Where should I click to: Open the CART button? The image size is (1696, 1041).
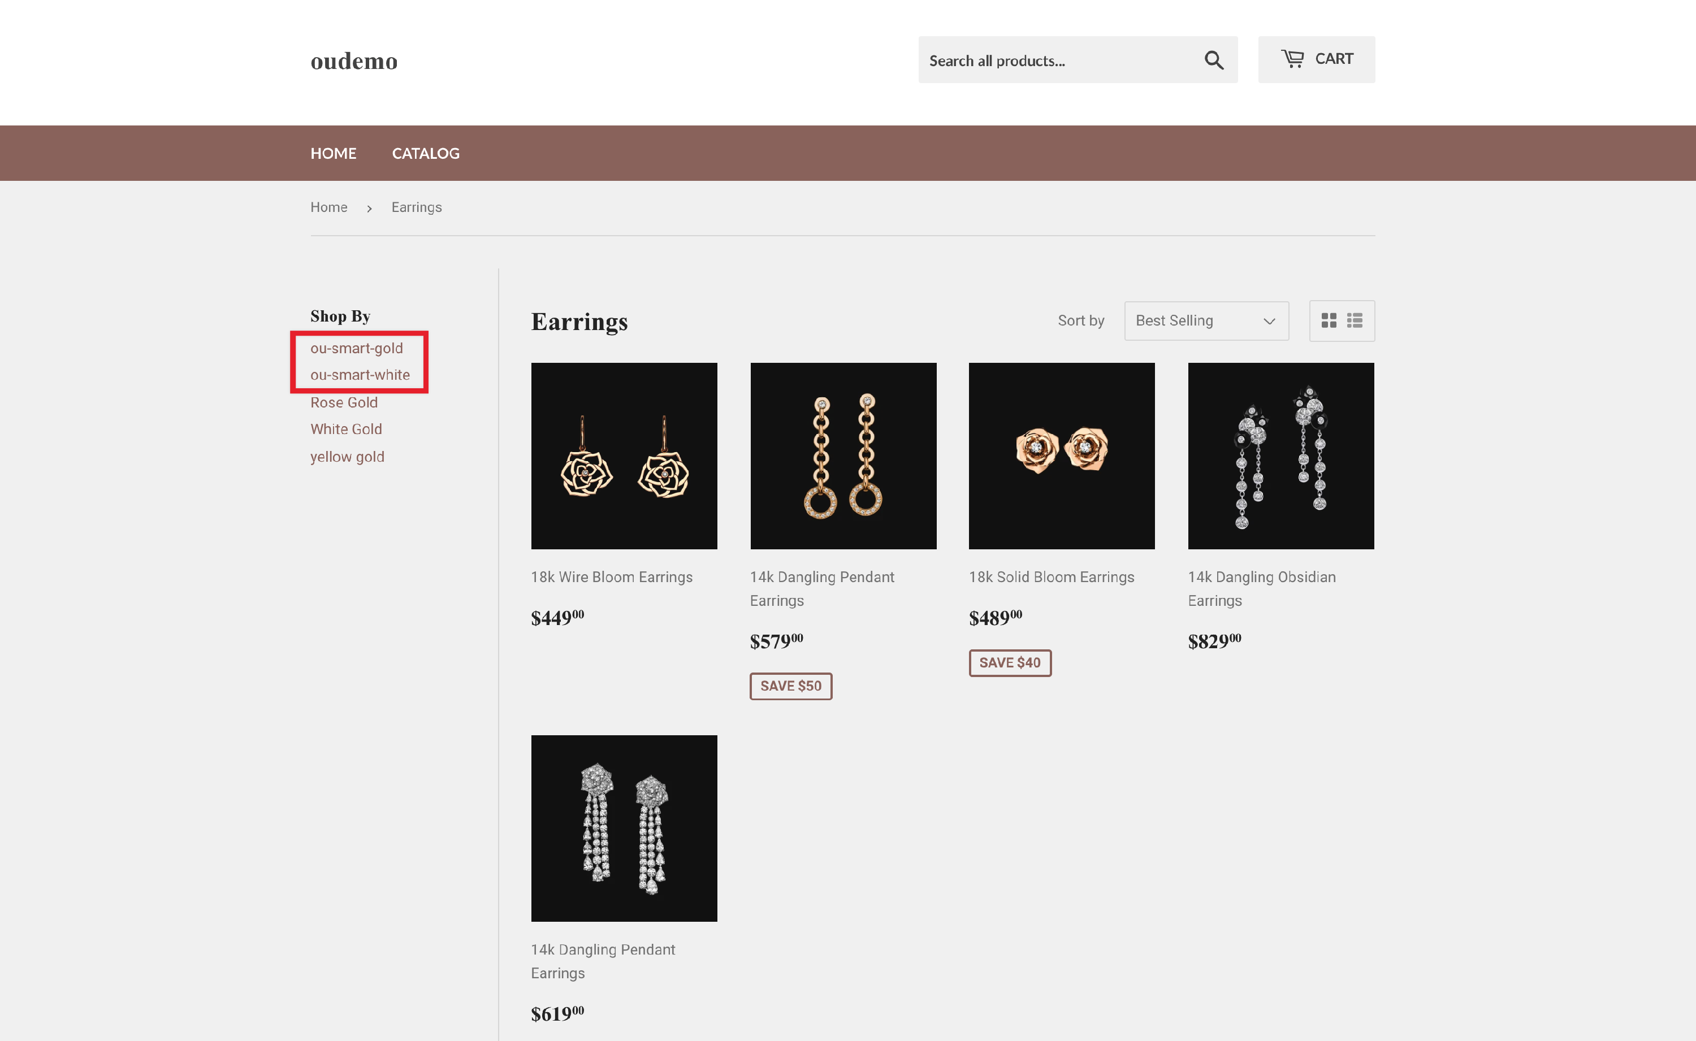click(x=1316, y=59)
